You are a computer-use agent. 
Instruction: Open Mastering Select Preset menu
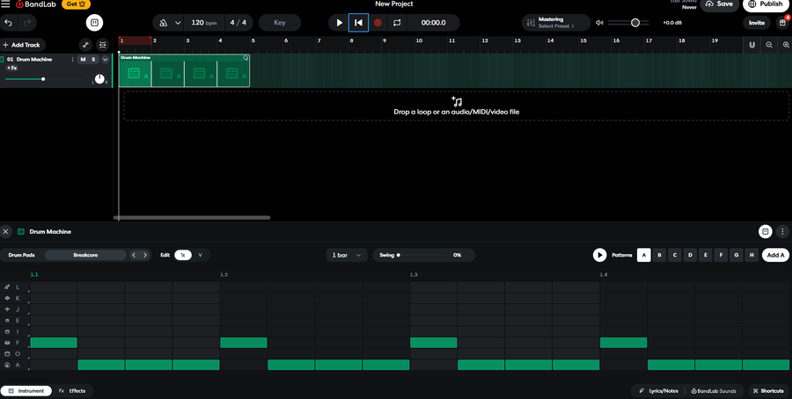pyautogui.click(x=555, y=23)
